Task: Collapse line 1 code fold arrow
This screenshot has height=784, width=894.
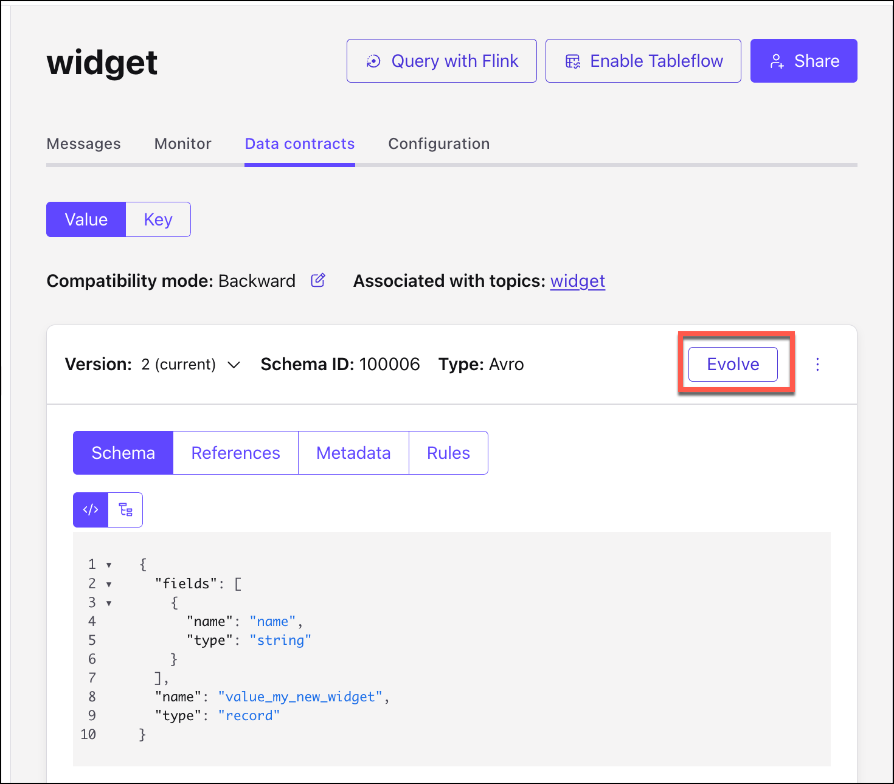Action: (x=109, y=565)
